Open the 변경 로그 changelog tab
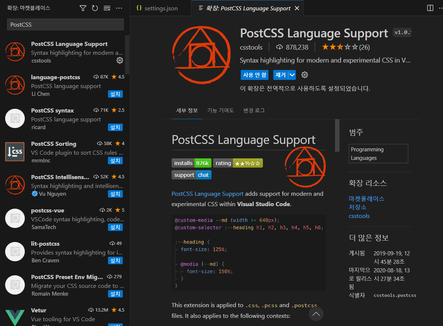443x326 pixels. 254,110
